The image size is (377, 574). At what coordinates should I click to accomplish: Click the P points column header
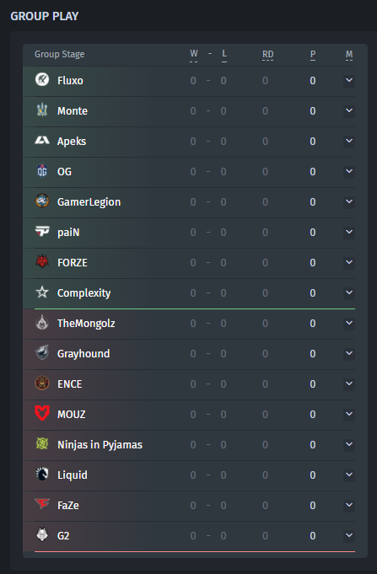(313, 55)
